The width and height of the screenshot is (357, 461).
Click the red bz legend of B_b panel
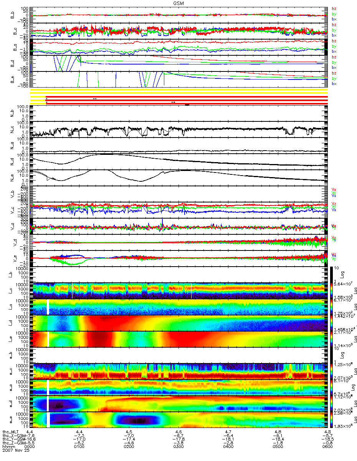334,8
